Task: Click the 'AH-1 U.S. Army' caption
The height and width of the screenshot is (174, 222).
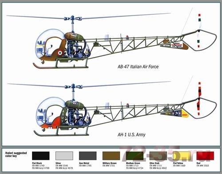Action: [131, 134]
